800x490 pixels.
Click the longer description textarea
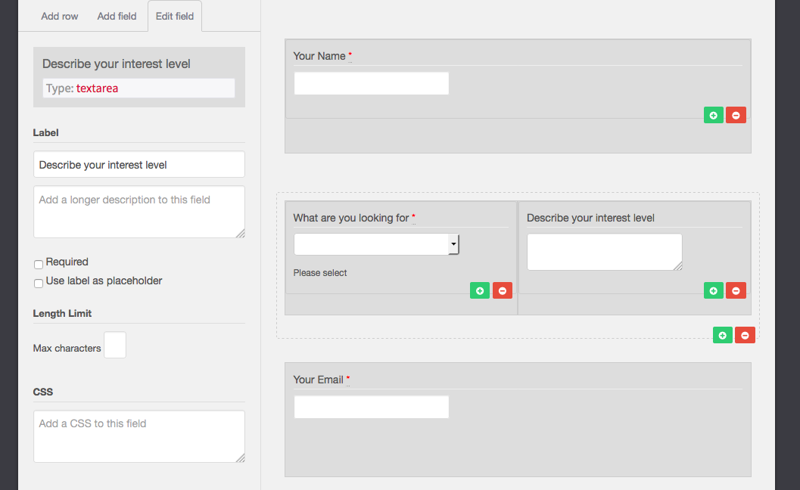click(139, 212)
